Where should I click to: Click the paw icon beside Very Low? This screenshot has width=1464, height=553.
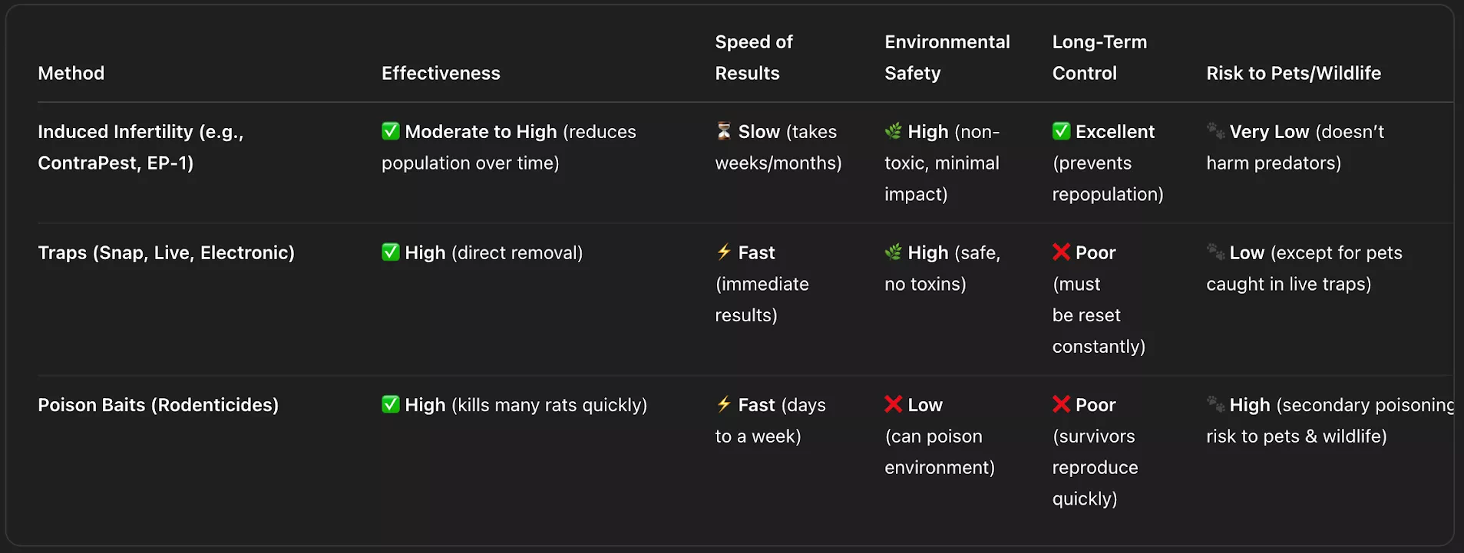1215,131
